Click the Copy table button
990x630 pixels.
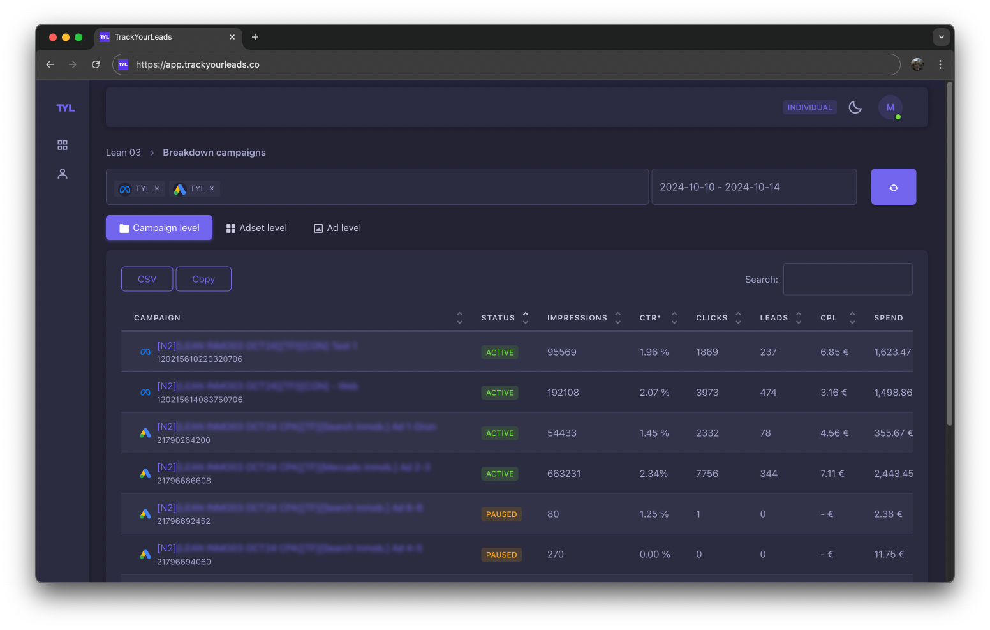click(x=203, y=279)
